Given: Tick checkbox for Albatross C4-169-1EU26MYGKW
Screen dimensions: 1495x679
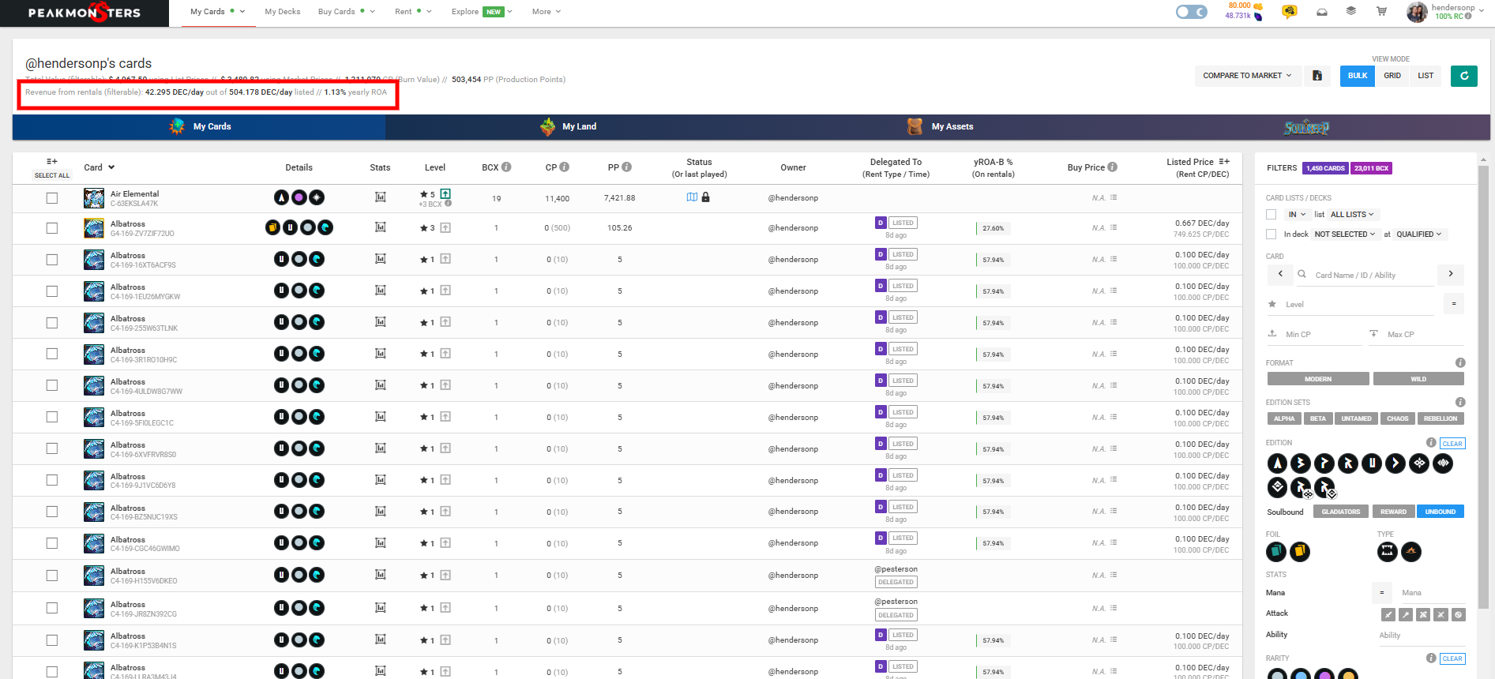Looking at the screenshot, I should pyautogui.click(x=52, y=291).
